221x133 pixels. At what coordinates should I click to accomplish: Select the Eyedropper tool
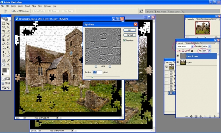pyautogui.click(x=8, y=61)
